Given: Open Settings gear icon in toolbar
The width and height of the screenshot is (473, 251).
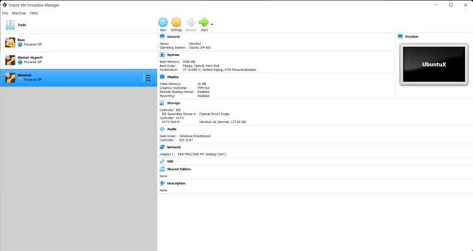Looking at the screenshot, I should [176, 23].
